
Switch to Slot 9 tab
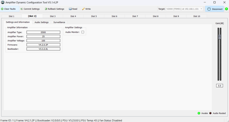(176, 16)
